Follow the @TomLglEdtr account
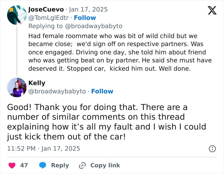The height and width of the screenshot is (174, 224). [x=85, y=18]
